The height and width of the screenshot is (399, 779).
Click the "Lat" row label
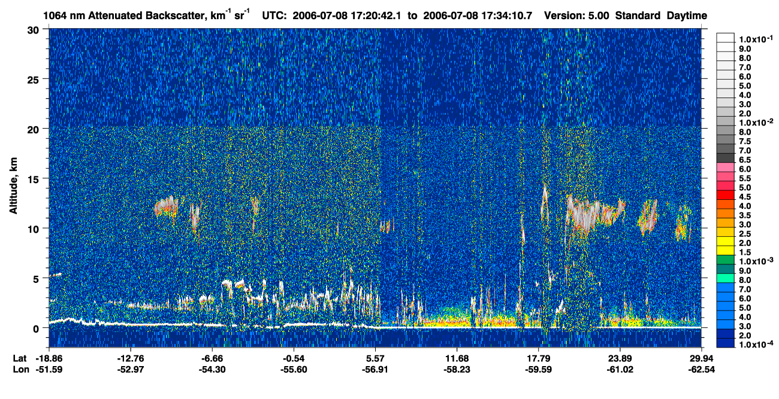point(19,358)
